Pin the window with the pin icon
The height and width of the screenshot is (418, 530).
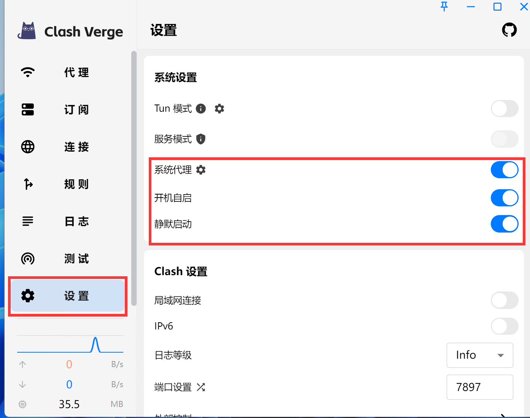[444, 6]
